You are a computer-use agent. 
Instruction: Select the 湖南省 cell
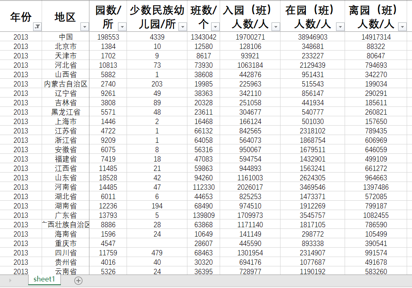click(65, 206)
